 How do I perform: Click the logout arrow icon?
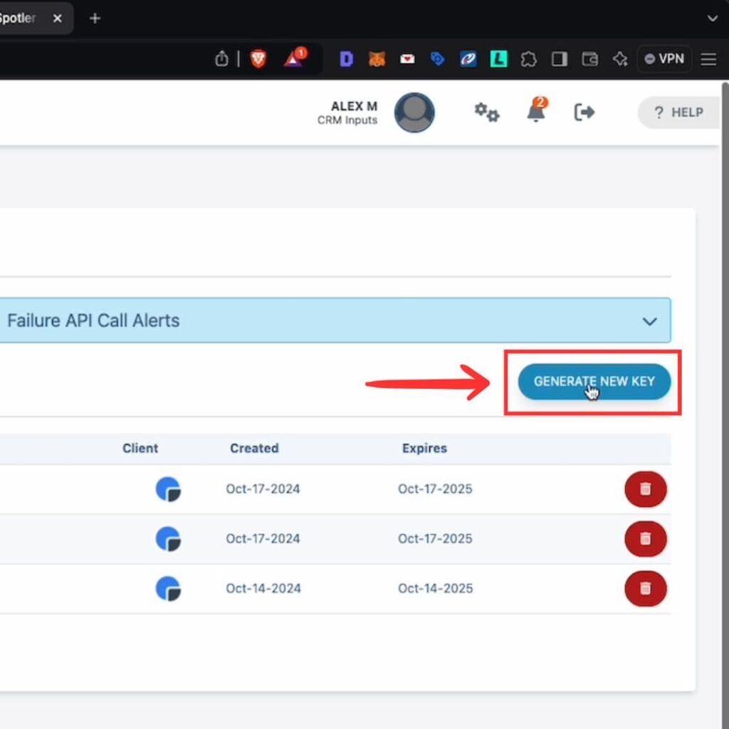click(584, 112)
